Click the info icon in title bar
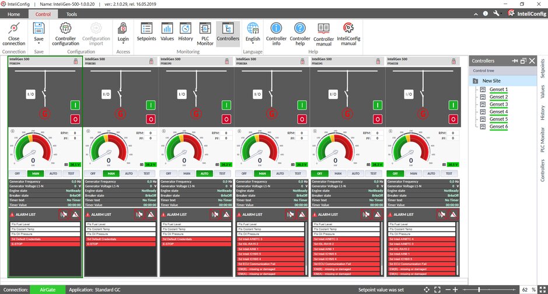 486,13
